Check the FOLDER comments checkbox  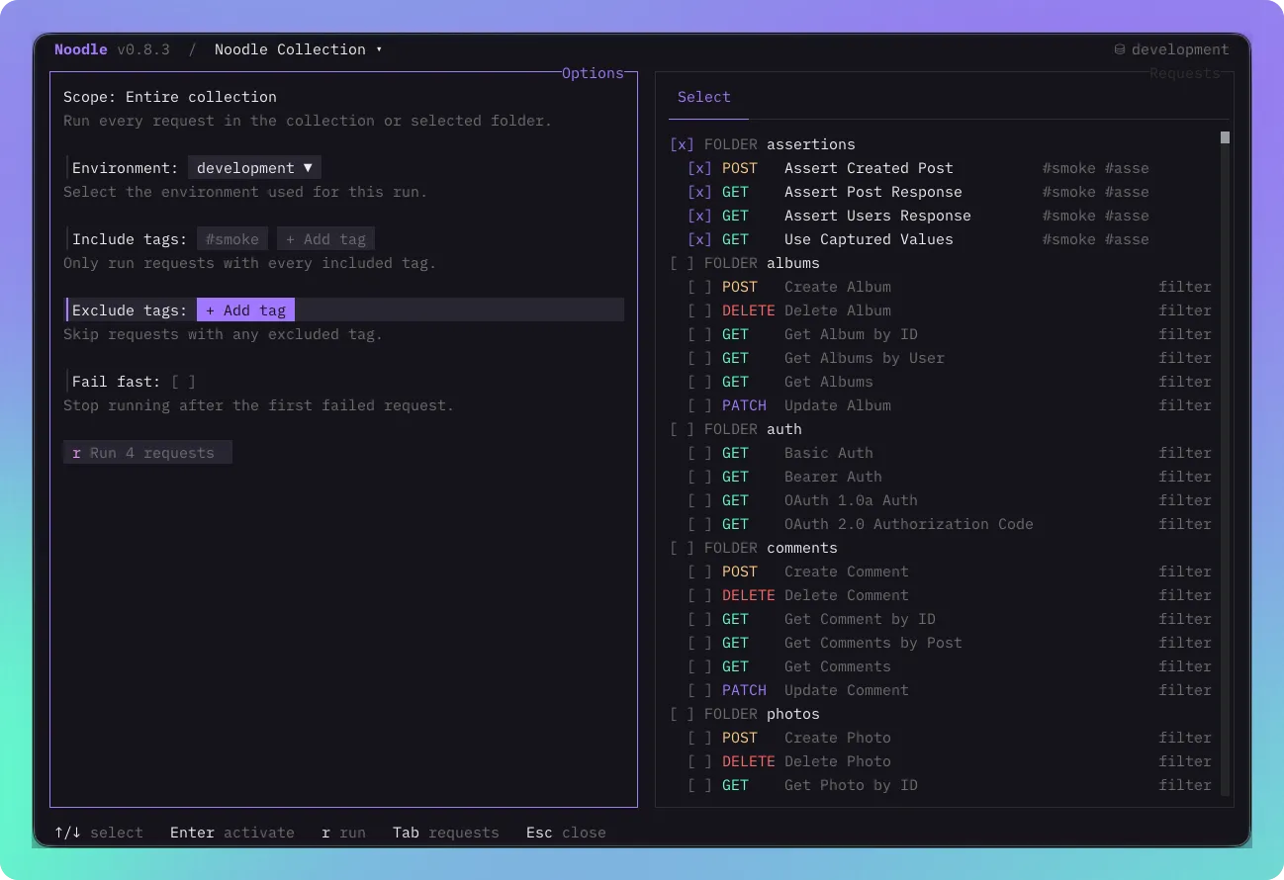683,548
